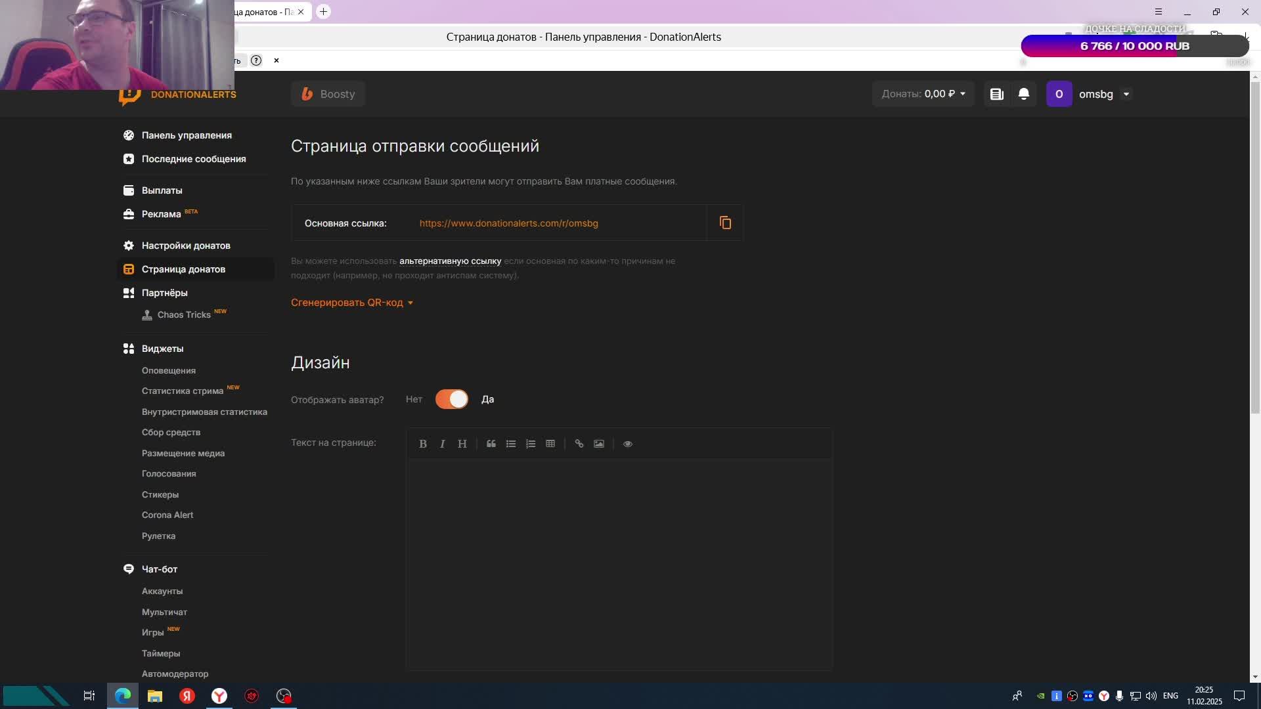Toggle the display avatar switch
The image size is (1261, 709).
(x=452, y=399)
